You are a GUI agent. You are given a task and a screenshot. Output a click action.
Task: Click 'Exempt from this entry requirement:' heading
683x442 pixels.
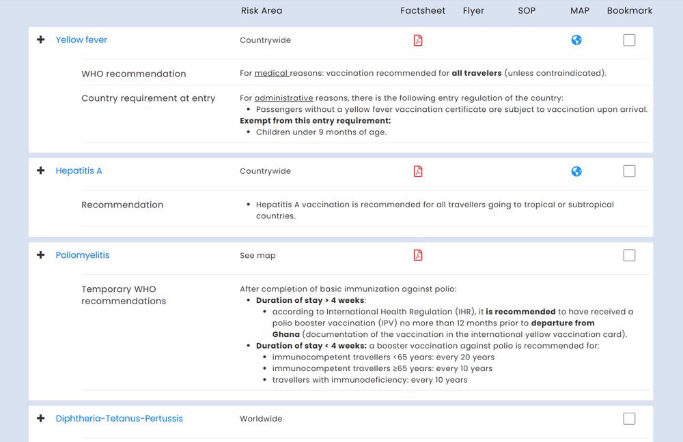point(316,121)
